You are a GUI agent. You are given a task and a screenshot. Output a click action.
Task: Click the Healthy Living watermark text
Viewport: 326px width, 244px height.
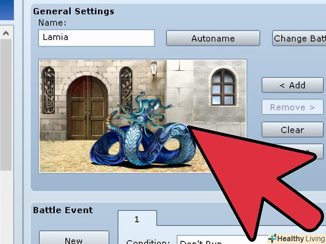pyautogui.click(x=301, y=239)
